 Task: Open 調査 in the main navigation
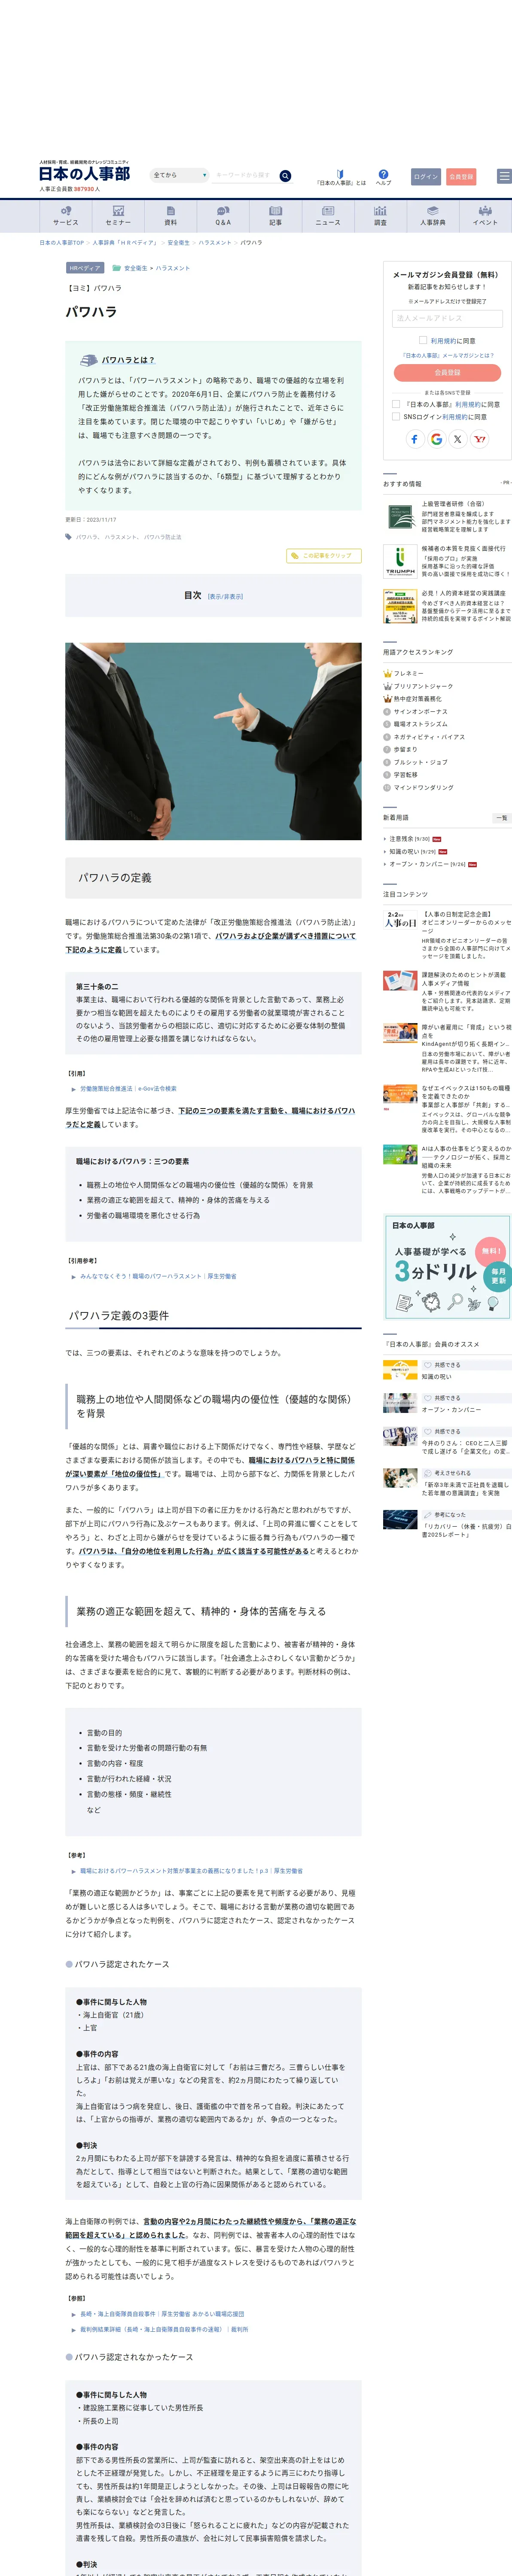380,216
